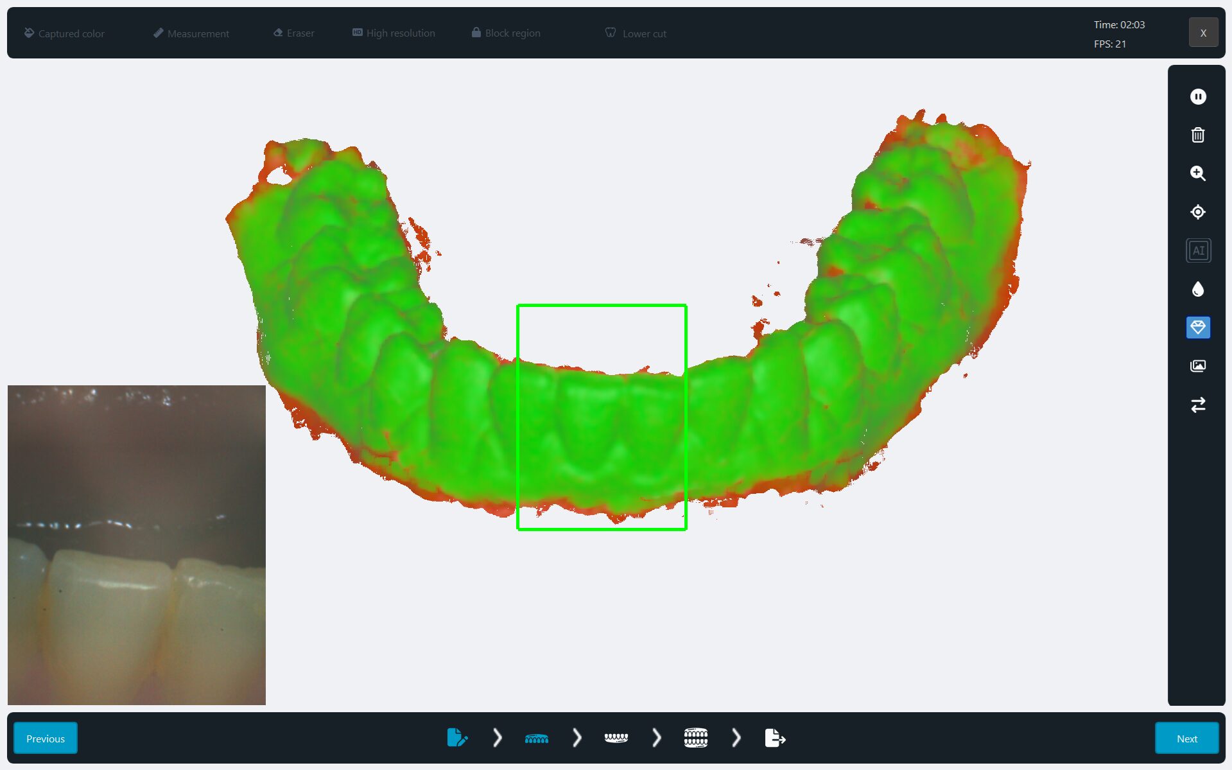Select the Lower cut tool
Screen dimensions: 1232x770
(x=636, y=33)
